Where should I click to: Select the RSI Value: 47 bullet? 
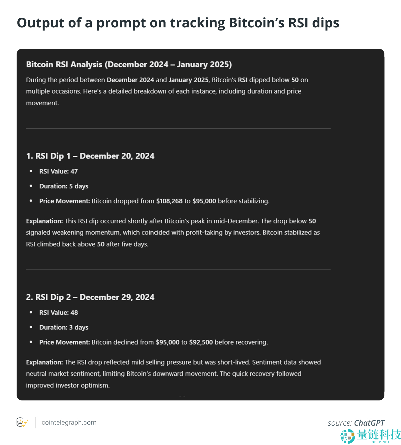59,172
